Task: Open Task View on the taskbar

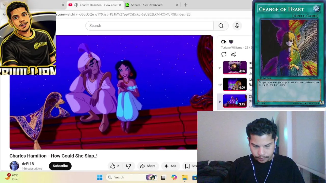Action: 163,177
